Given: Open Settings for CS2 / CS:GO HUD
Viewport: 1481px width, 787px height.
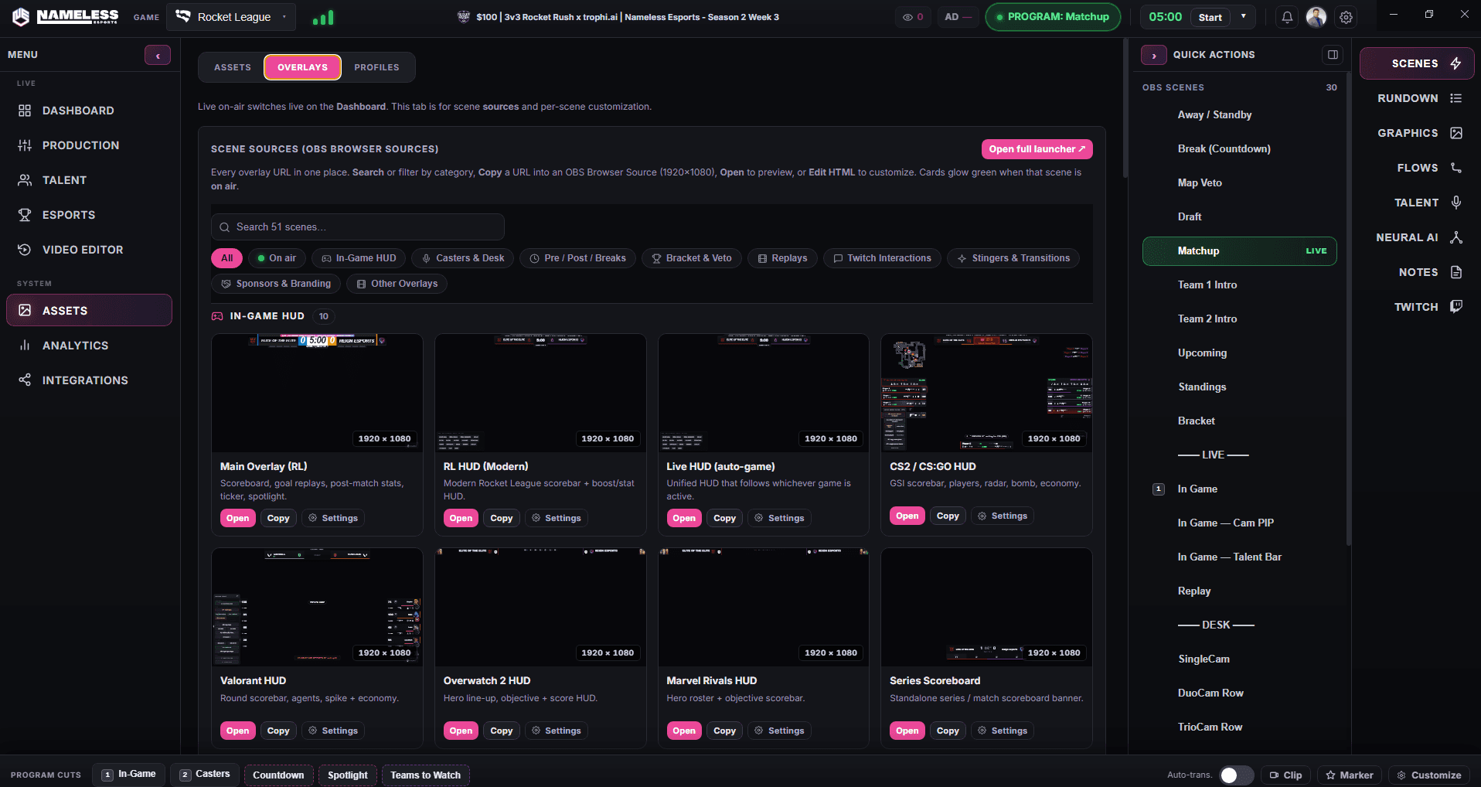Looking at the screenshot, I should coord(1003,516).
